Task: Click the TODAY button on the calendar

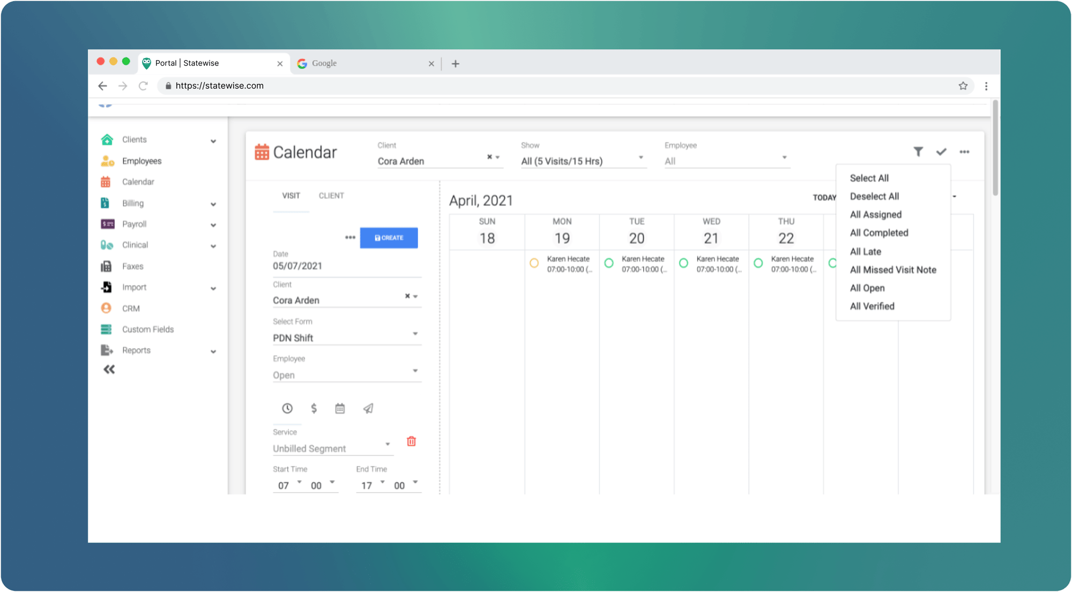Action: click(x=824, y=197)
